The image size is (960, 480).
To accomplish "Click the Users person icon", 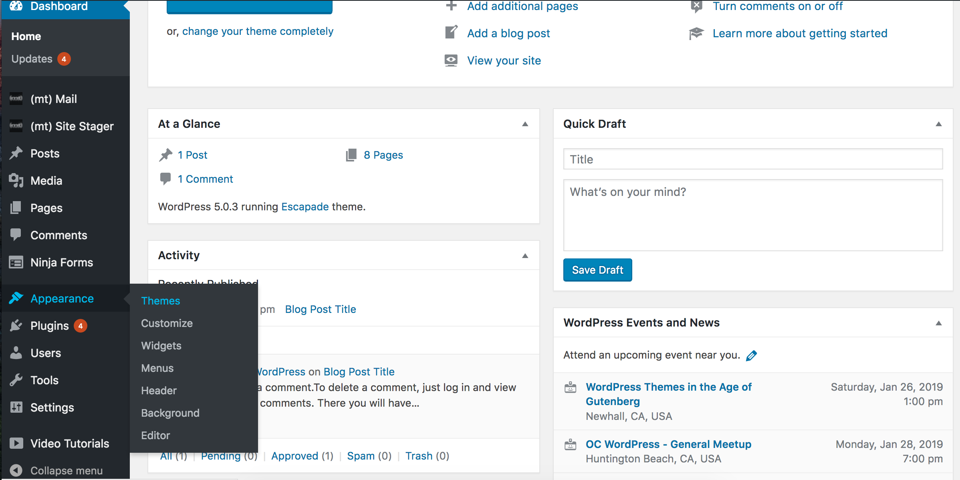I will (x=16, y=353).
